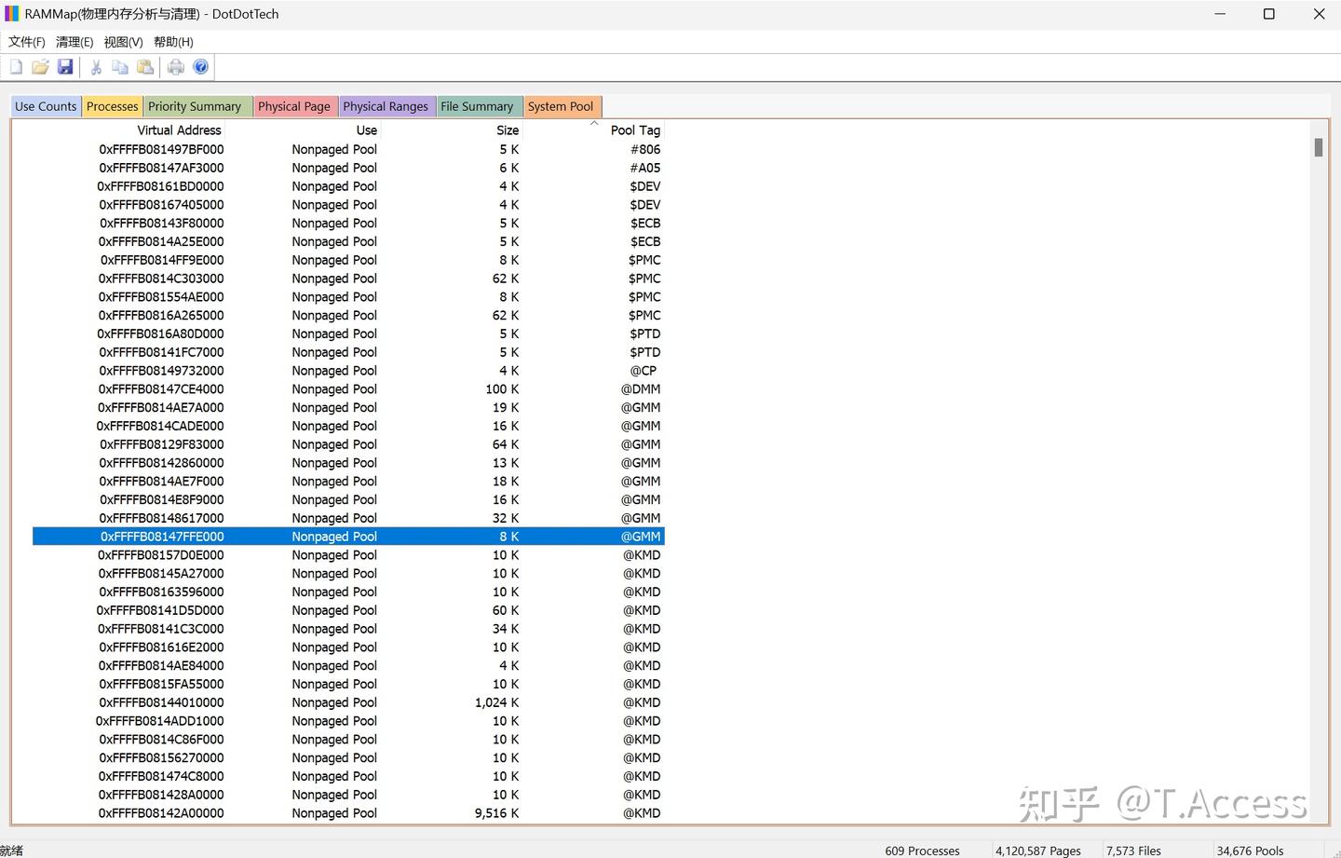Image resolution: width=1341 pixels, height=858 pixels.
Task: Select address 0xFFFFB08144010000
Action: click(x=161, y=702)
